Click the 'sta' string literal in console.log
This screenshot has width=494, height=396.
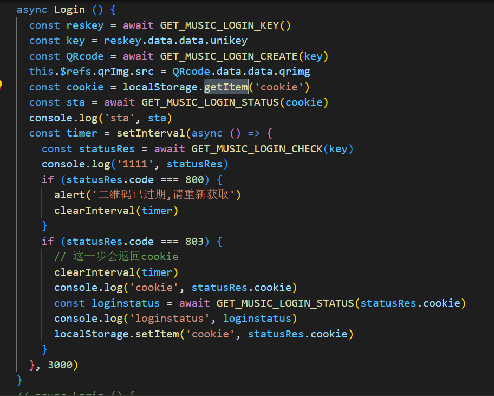coord(119,118)
